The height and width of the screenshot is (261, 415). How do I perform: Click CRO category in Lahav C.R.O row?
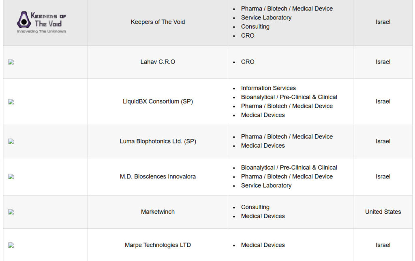point(248,62)
